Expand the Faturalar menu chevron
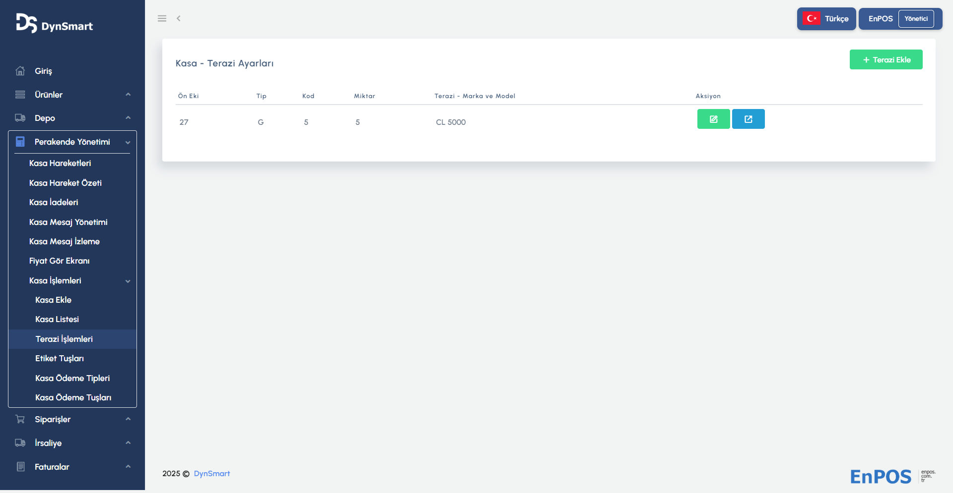953x493 pixels. tap(128, 467)
